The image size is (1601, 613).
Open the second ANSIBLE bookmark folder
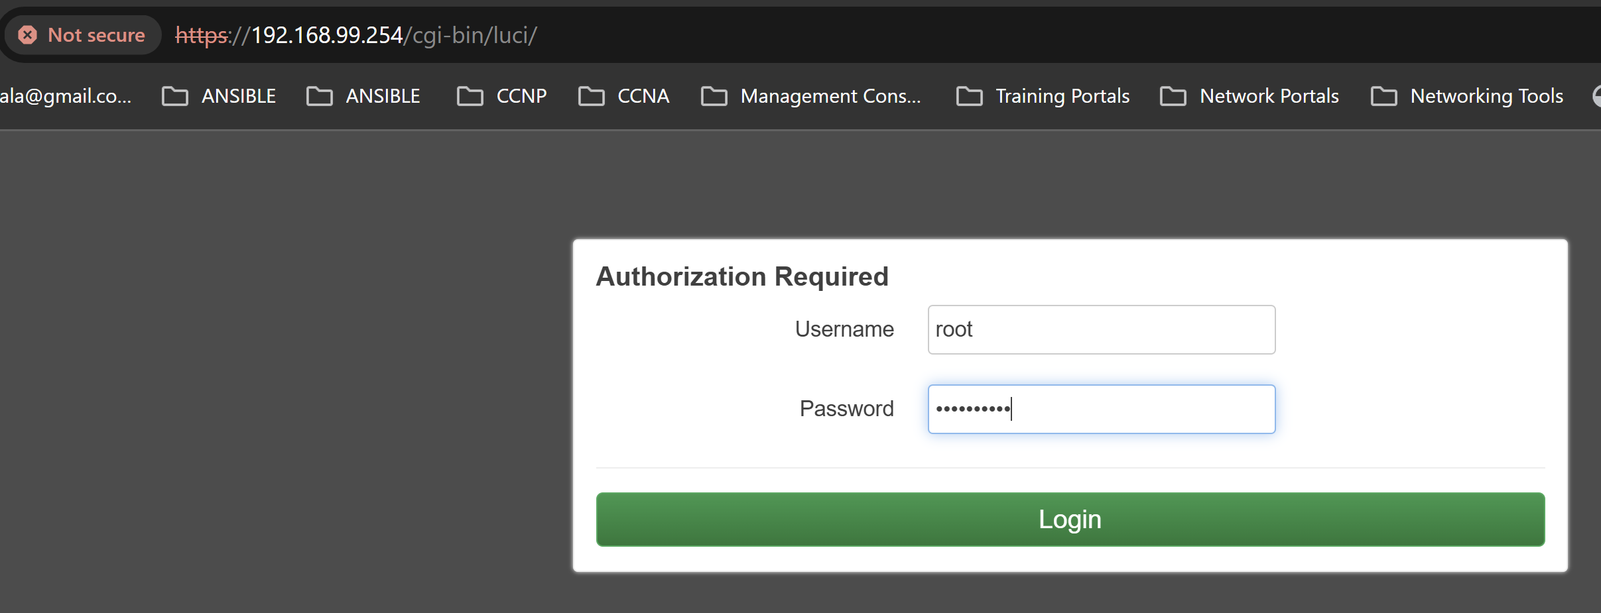coord(363,96)
